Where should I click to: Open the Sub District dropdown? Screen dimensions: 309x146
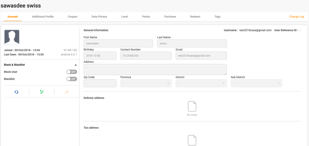(x=256, y=83)
